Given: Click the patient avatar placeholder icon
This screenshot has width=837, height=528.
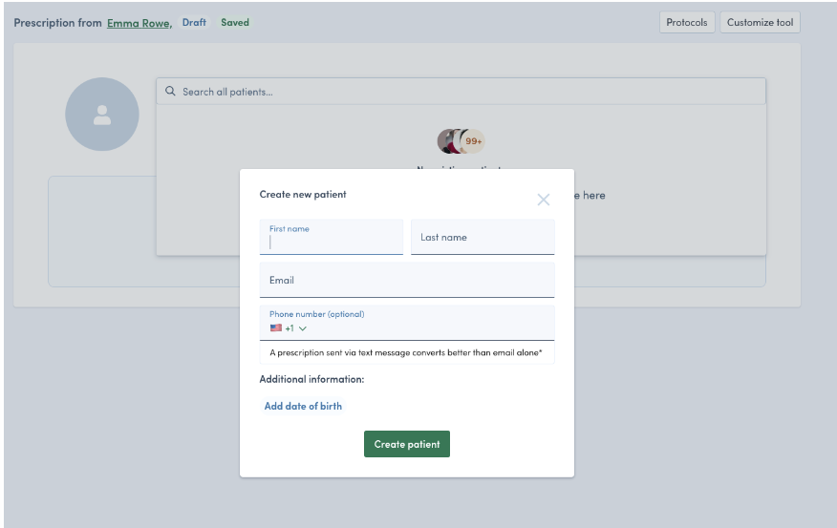Looking at the screenshot, I should point(102,115).
